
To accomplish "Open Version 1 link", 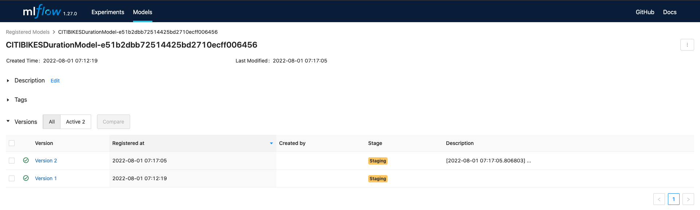I will 46,178.
